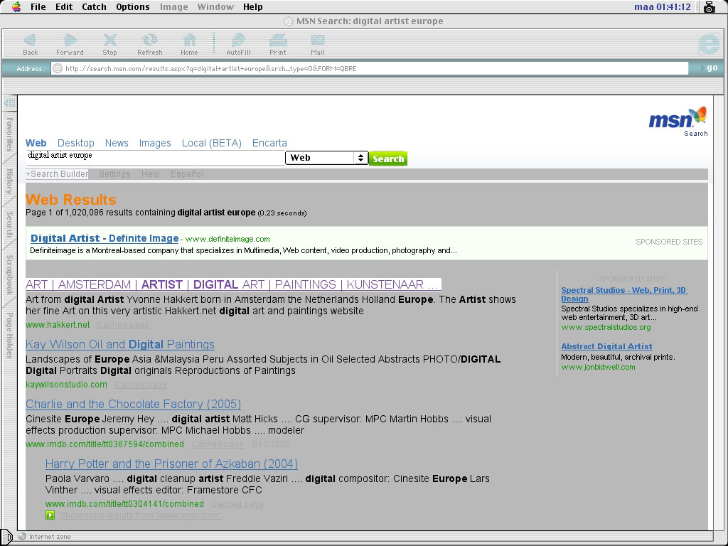Screen dimensions: 728x546
Task: Open the Mail toolbar icon
Action: [318, 41]
